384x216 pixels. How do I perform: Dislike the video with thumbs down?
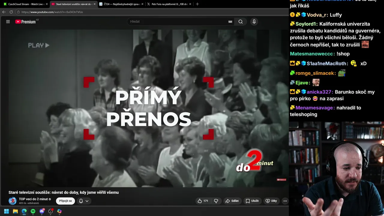pos(216,201)
